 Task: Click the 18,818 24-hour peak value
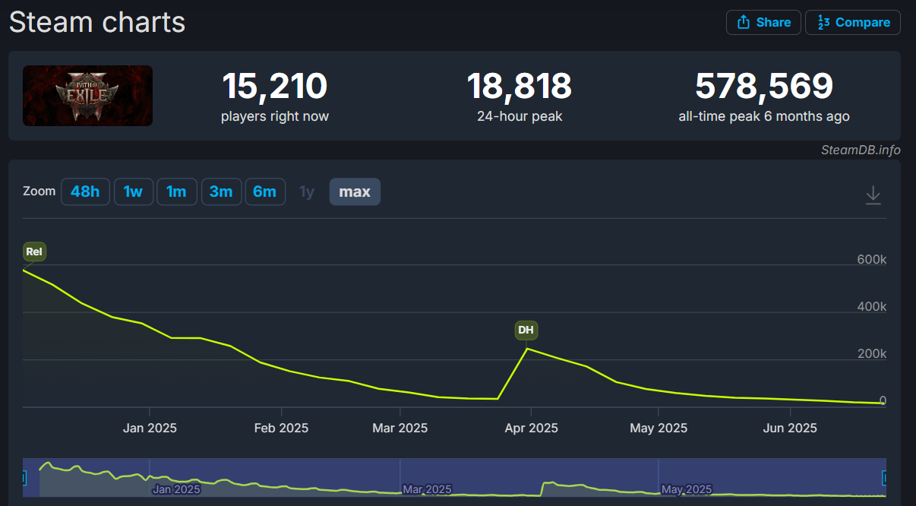tap(519, 86)
